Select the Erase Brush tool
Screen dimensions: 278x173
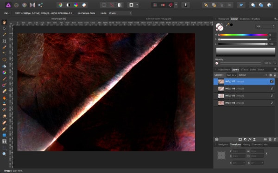4,91
